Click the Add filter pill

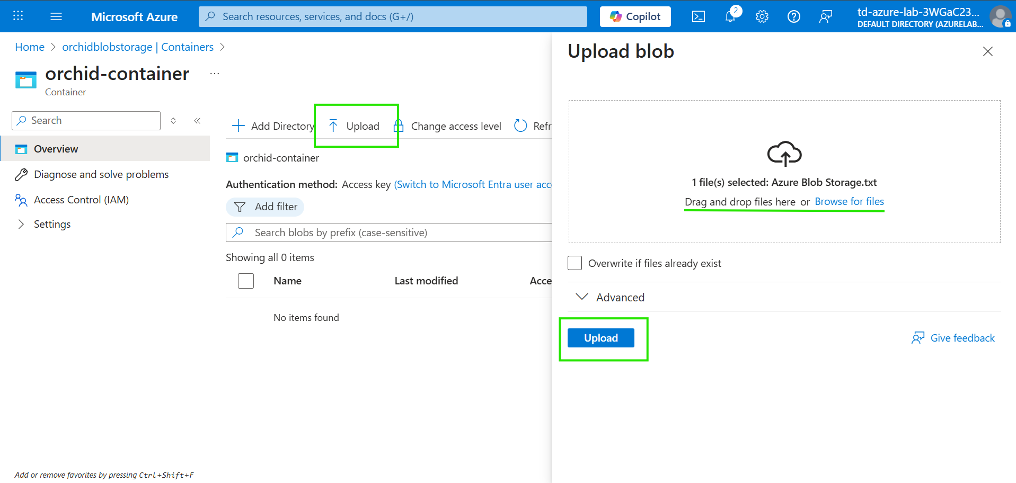click(266, 207)
